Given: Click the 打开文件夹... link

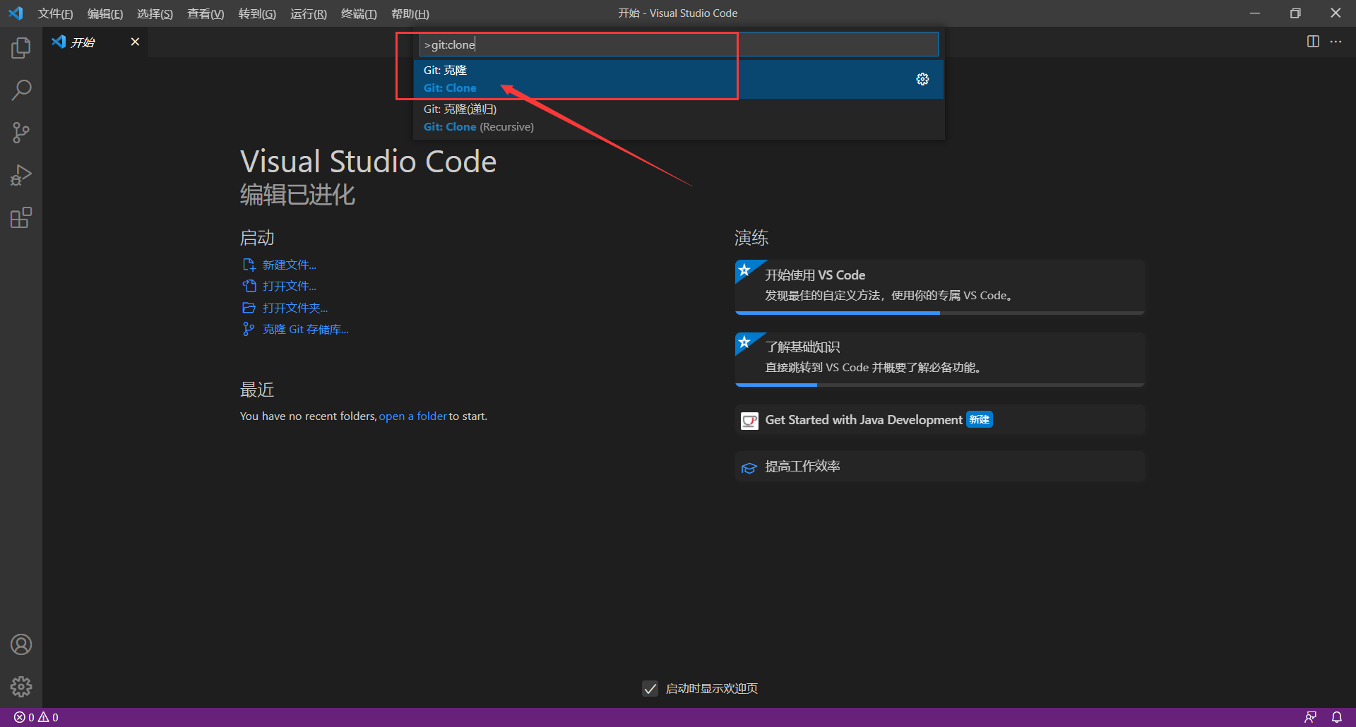Looking at the screenshot, I should coord(295,308).
